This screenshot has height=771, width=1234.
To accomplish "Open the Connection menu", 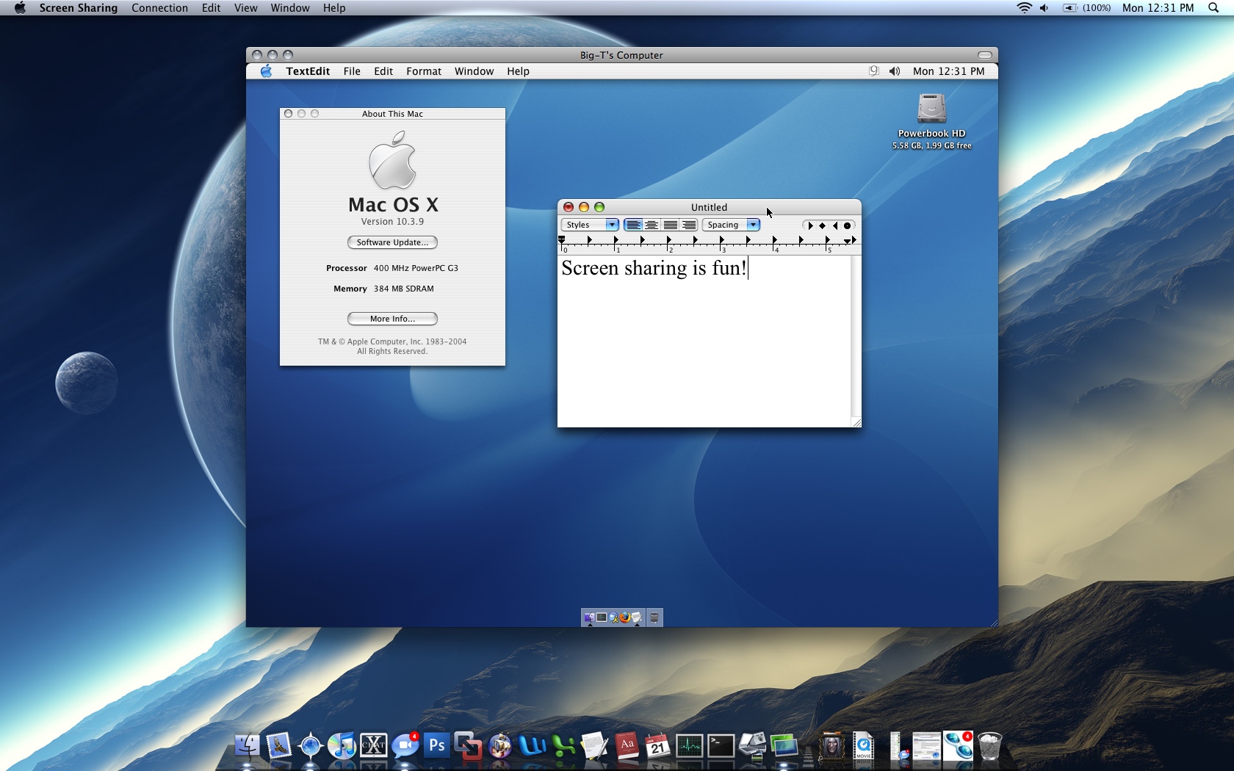I will tap(159, 8).
